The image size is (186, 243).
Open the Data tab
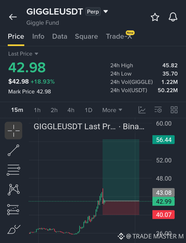tap(60, 36)
